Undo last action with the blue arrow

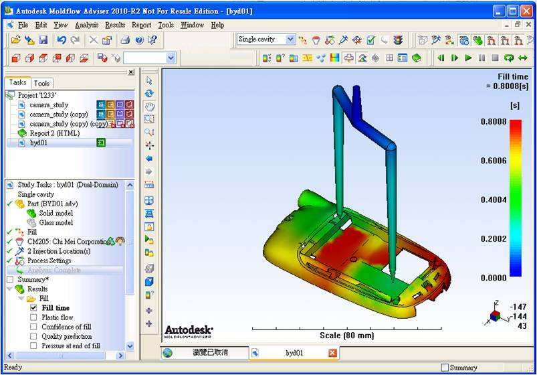coord(62,40)
